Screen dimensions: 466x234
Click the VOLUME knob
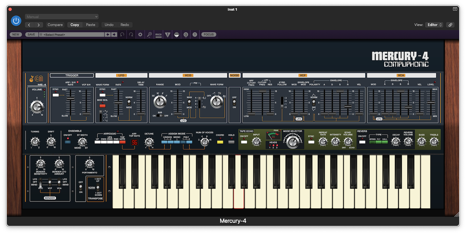click(x=37, y=107)
